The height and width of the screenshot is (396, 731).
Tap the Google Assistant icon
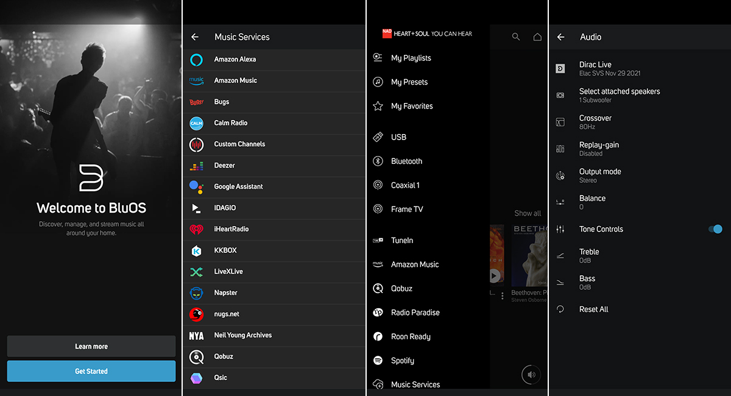[x=196, y=187]
